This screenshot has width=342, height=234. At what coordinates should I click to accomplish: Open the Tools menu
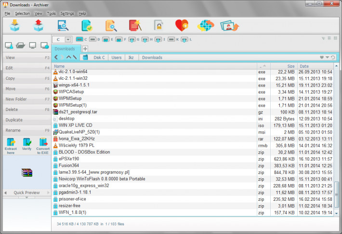point(51,13)
